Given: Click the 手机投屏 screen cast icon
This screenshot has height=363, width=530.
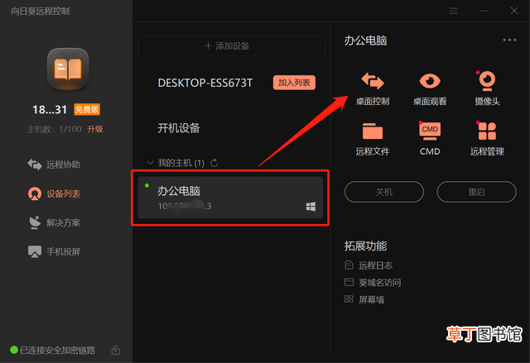Looking at the screenshot, I should click(x=35, y=251).
